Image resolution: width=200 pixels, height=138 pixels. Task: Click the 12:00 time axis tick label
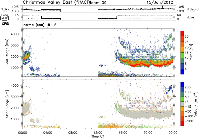click(98, 133)
